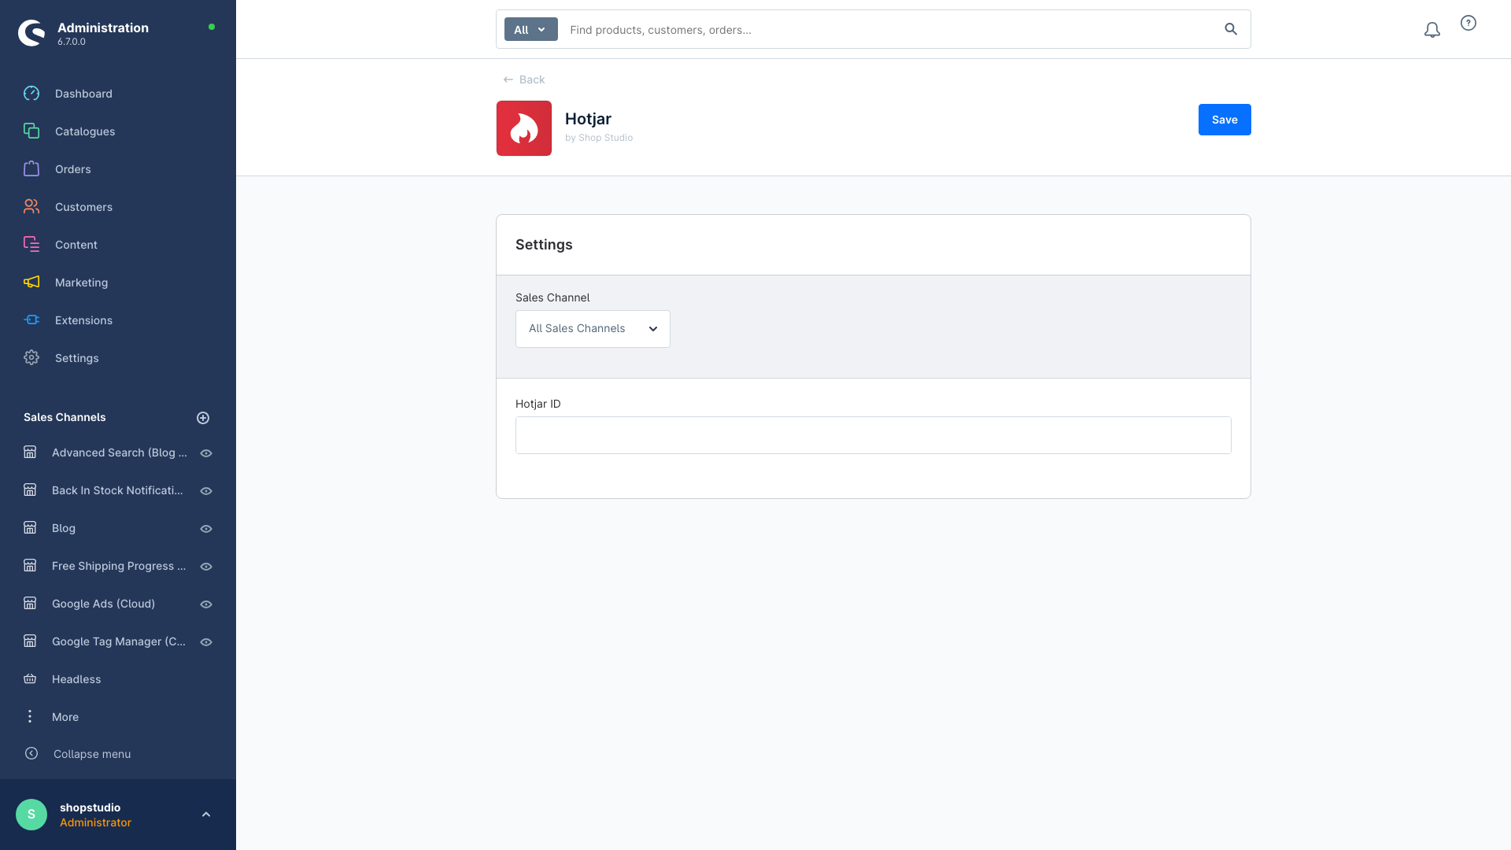Click the shopstudio user avatar
This screenshot has width=1511, height=850.
click(31, 815)
